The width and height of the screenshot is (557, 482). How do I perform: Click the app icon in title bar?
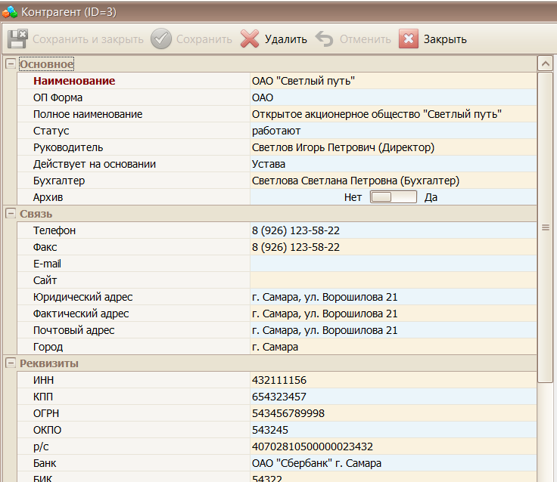click(10, 10)
